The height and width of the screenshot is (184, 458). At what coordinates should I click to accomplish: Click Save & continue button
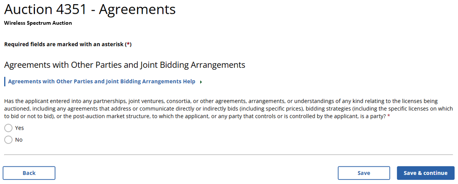coord(425,173)
